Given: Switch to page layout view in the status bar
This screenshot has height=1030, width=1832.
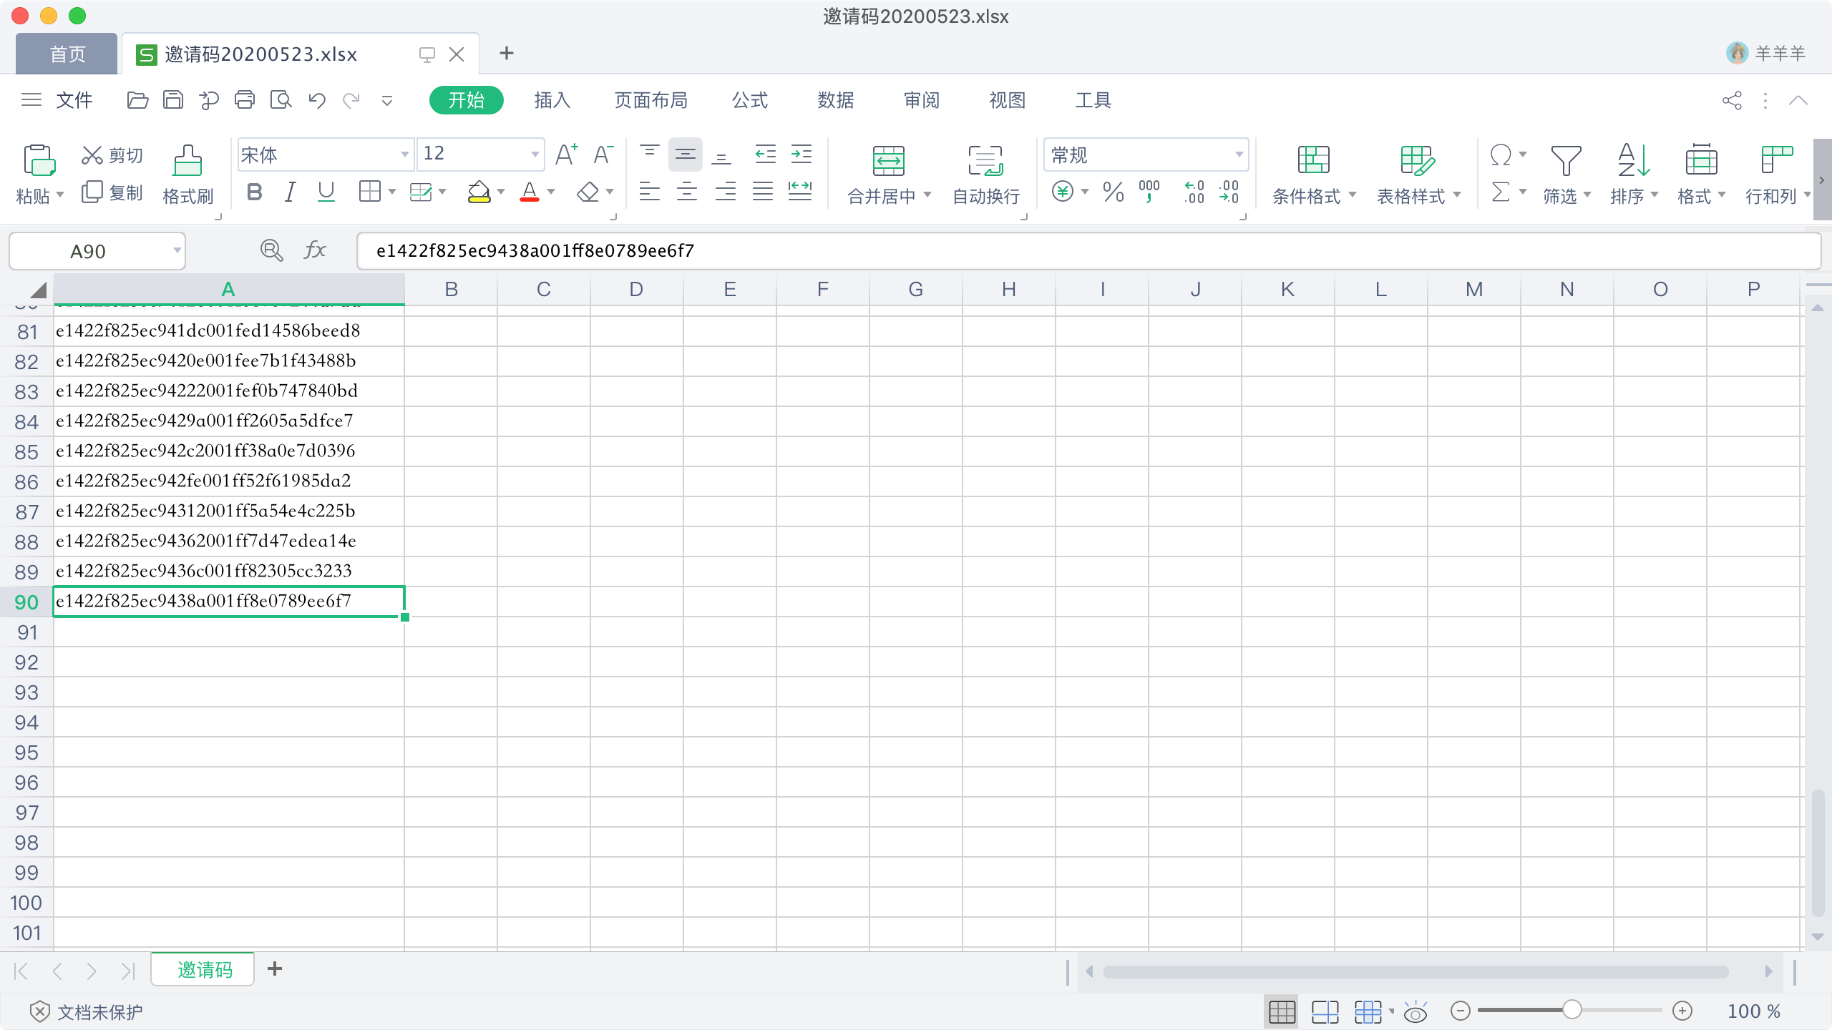Looking at the screenshot, I should pyautogui.click(x=1325, y=1011).
